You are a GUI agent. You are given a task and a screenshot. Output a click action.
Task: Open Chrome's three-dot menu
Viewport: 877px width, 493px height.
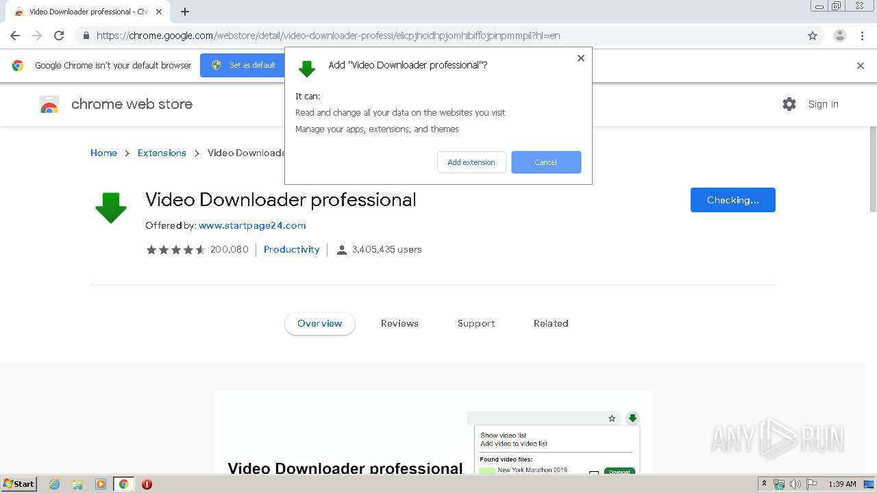point(863,36)
